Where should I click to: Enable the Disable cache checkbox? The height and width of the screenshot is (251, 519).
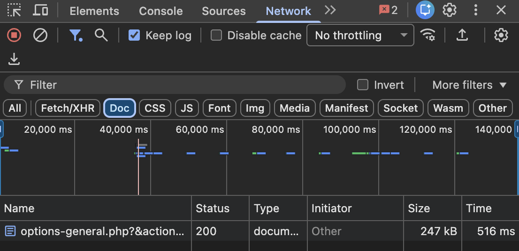coord(216,35)
